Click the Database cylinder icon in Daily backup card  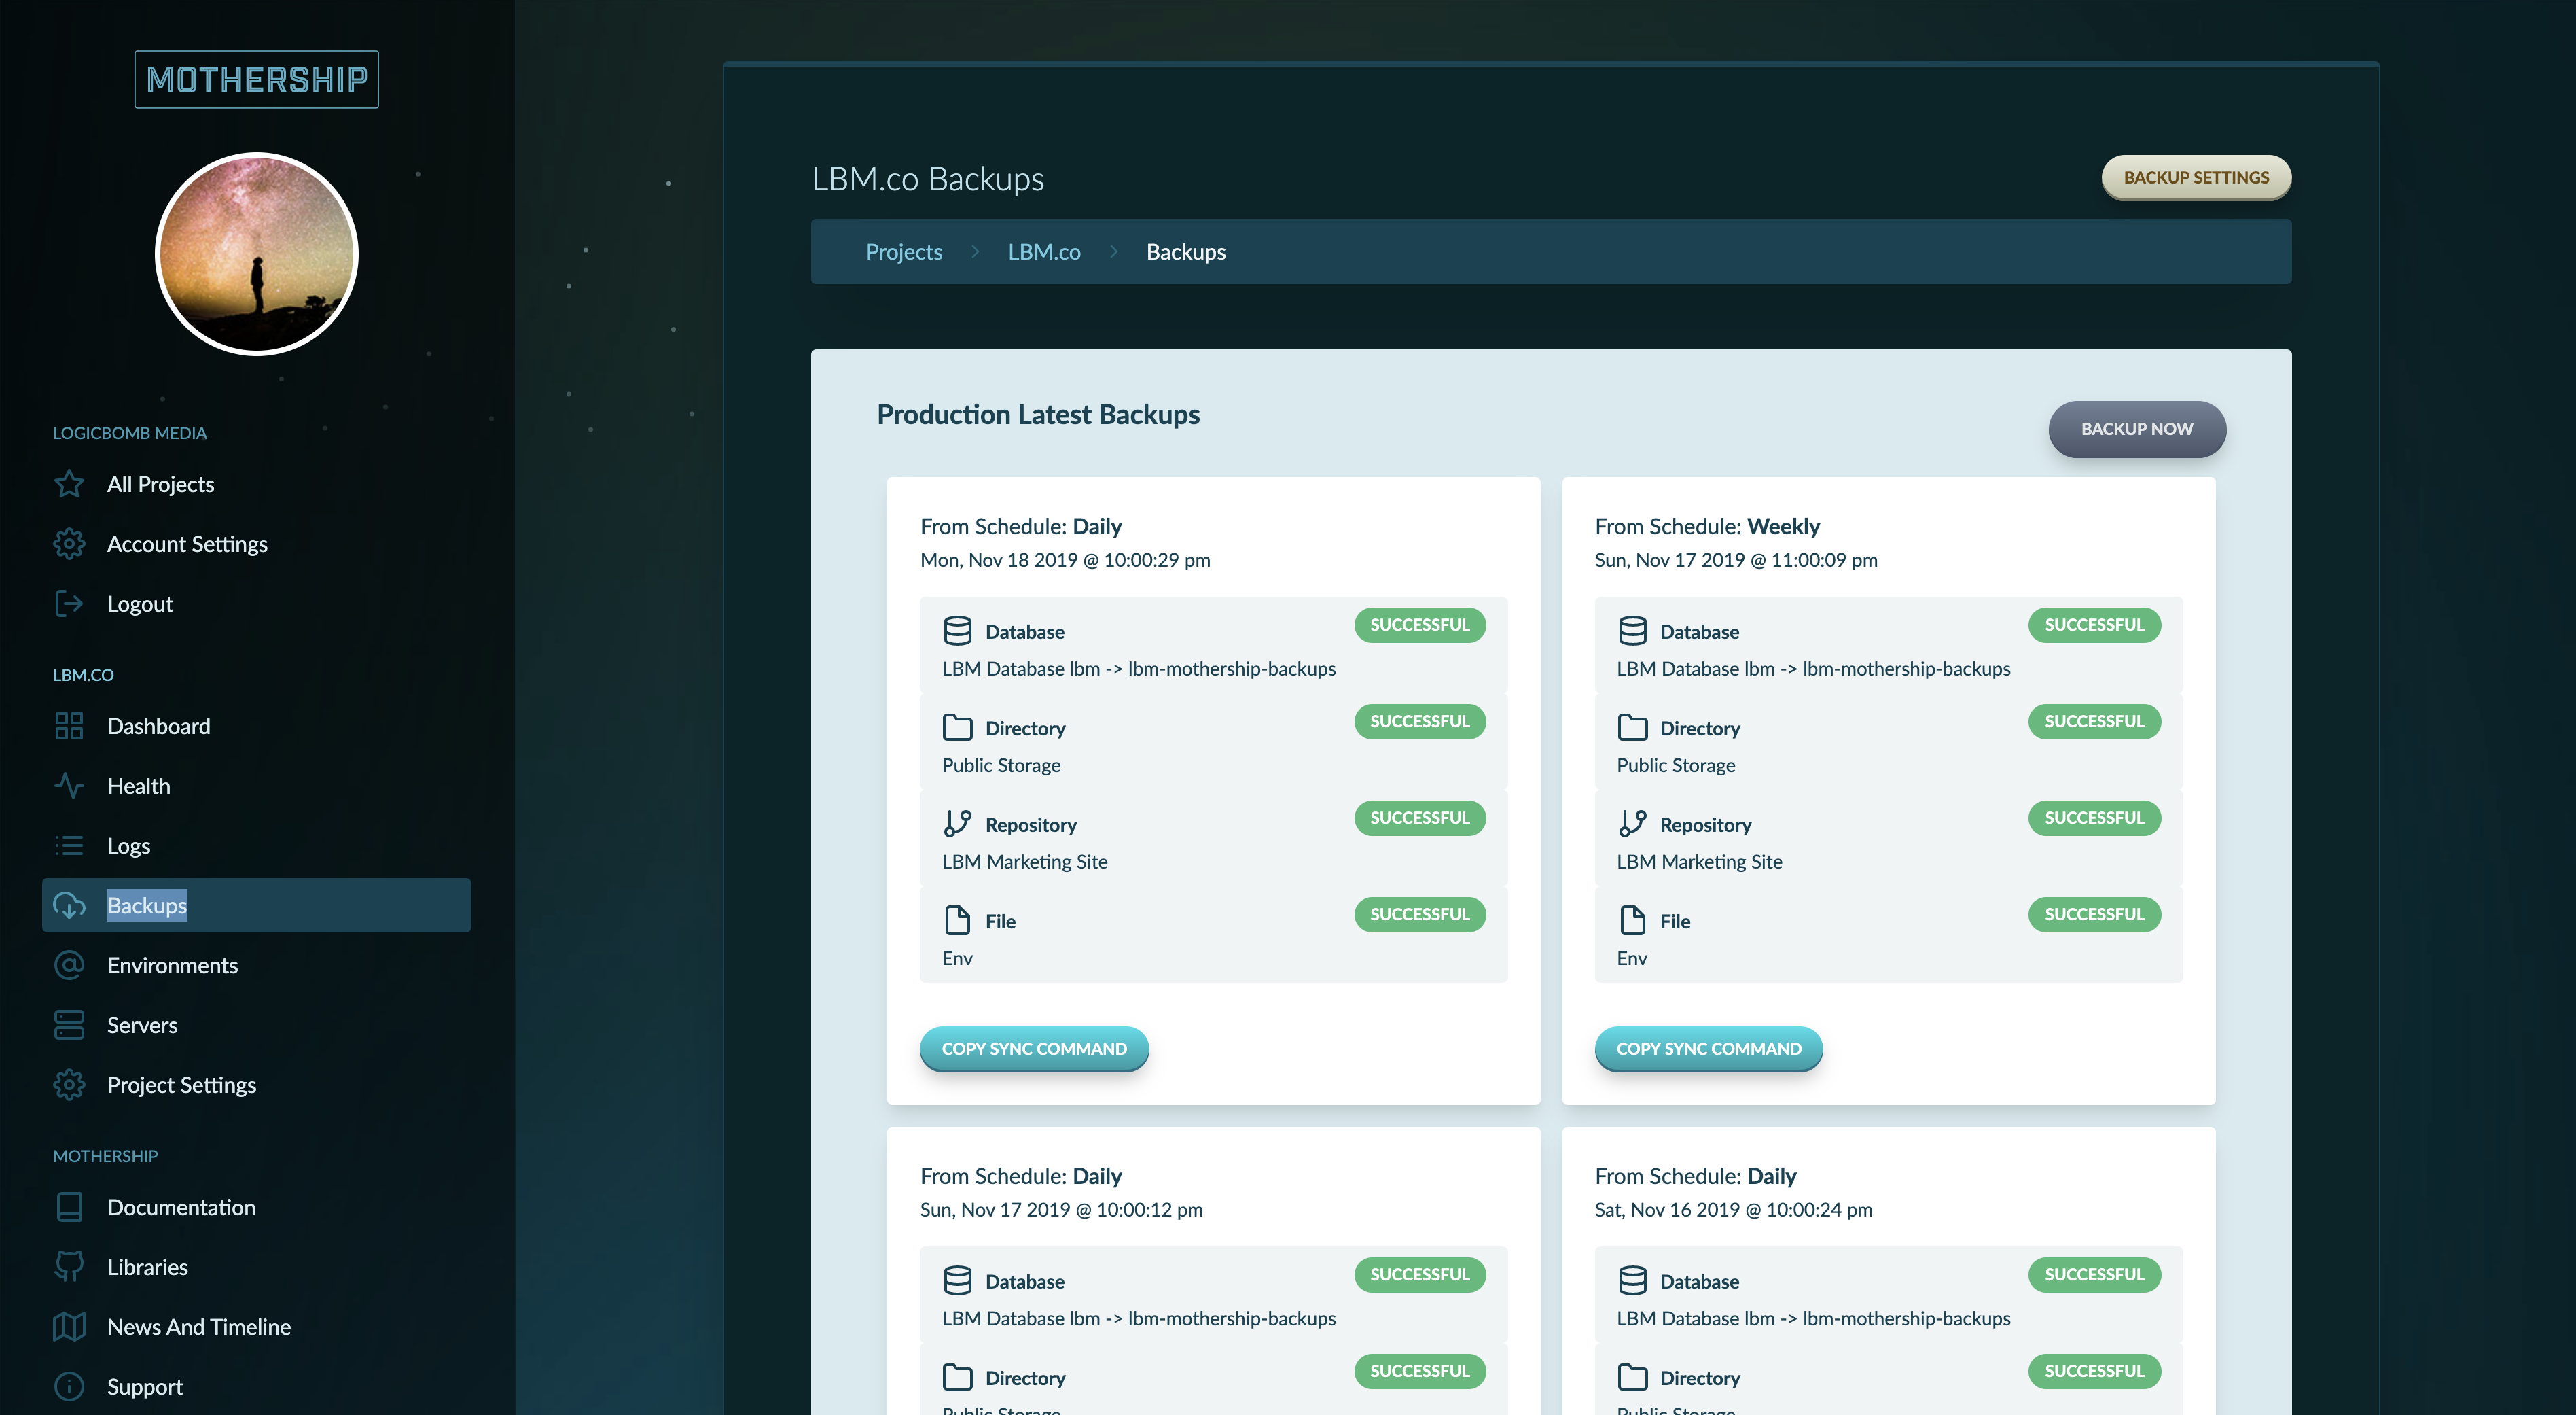(957, 631)
